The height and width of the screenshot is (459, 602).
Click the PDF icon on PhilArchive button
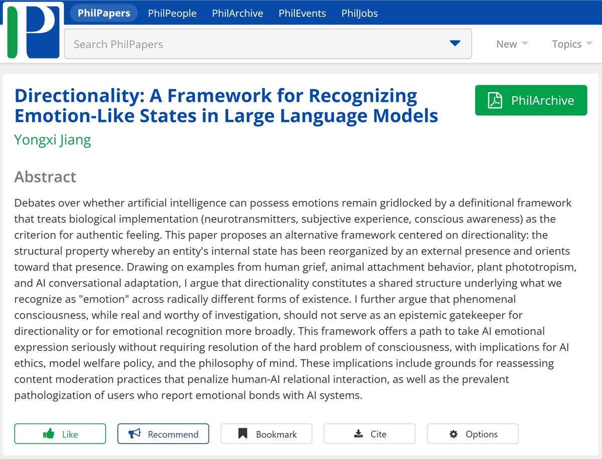pyautogui.click(x=495, y=100)
